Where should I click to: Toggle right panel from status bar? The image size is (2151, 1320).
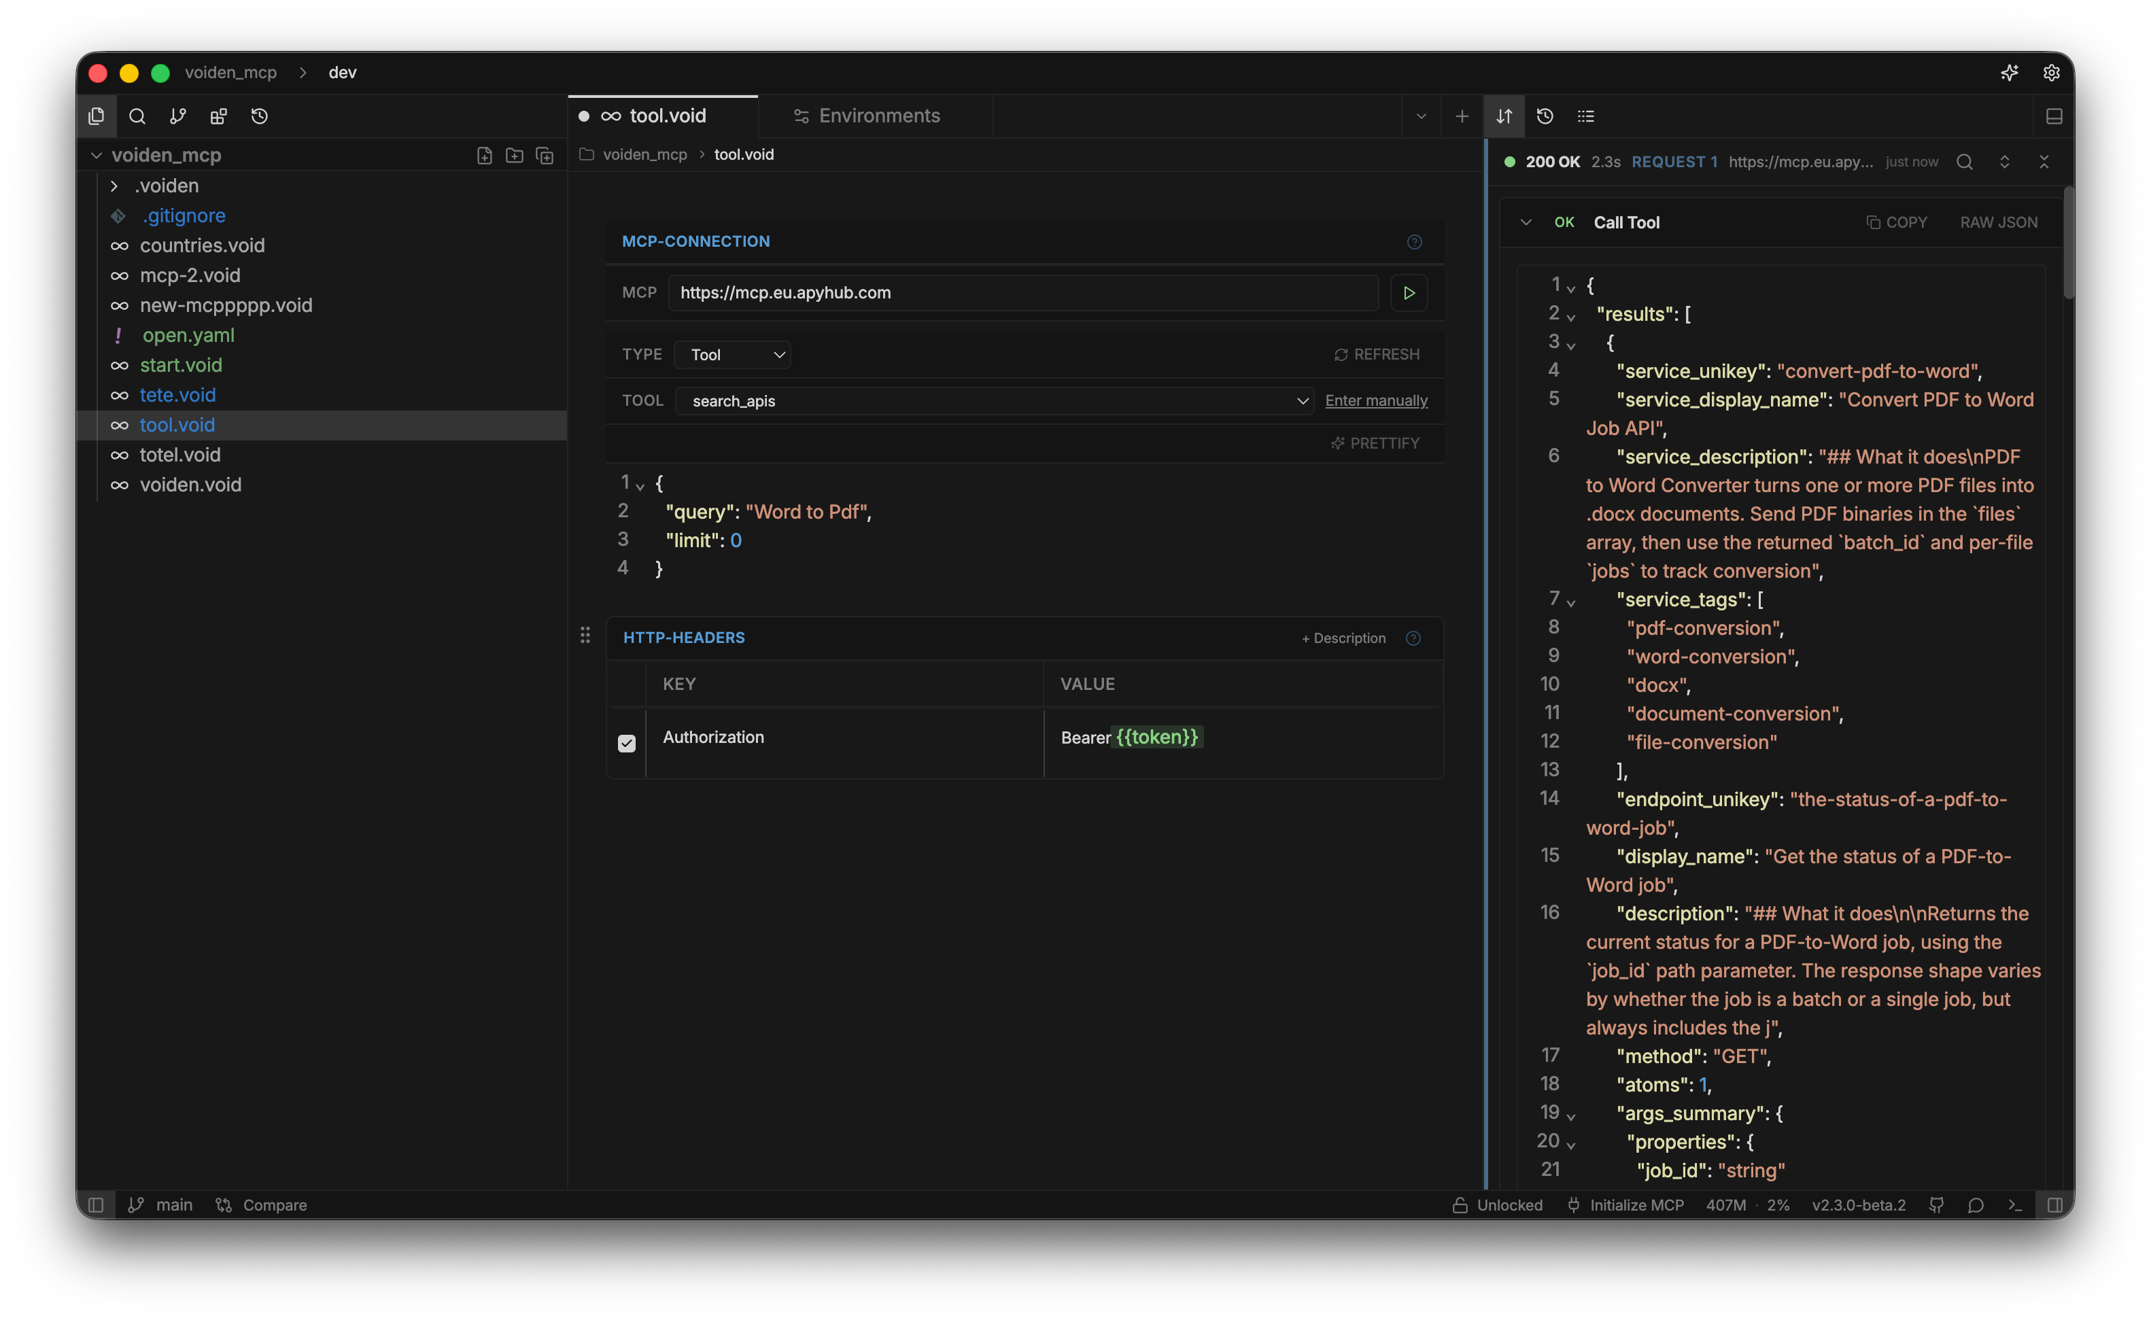pyautogui.click(x=2055, y=1204)
